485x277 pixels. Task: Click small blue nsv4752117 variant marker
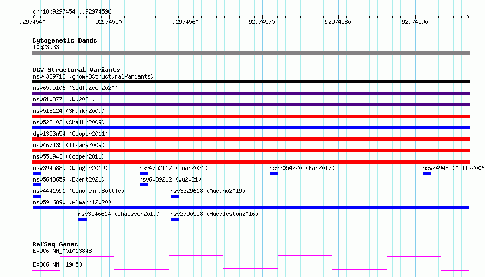click(144, 173)
